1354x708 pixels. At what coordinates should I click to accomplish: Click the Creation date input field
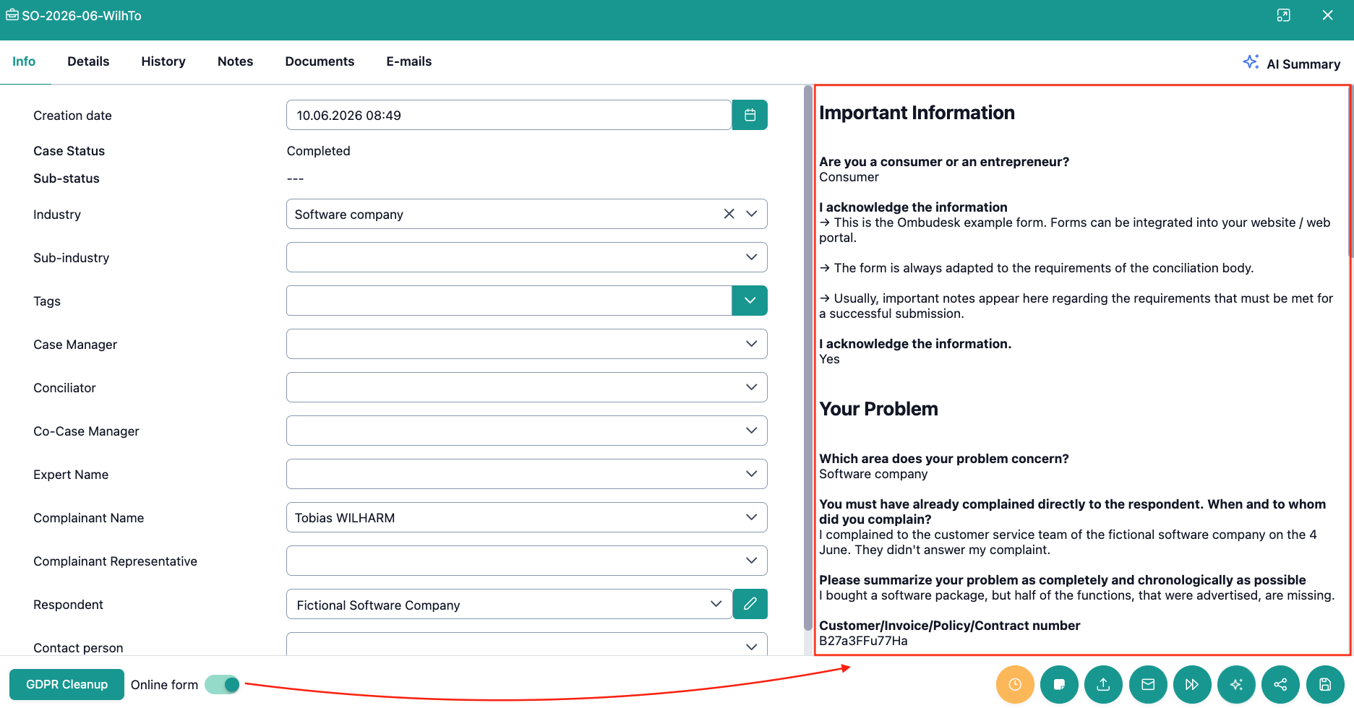tap(509, 115)
